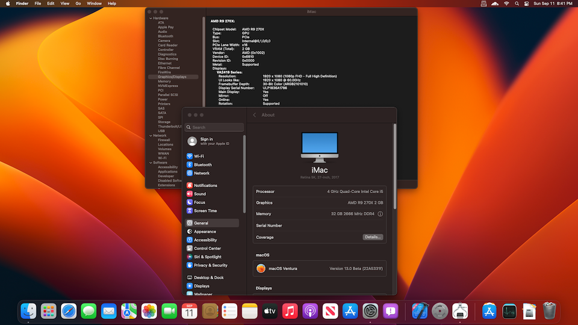Click the About pane scrollbar

pos(395,167)
